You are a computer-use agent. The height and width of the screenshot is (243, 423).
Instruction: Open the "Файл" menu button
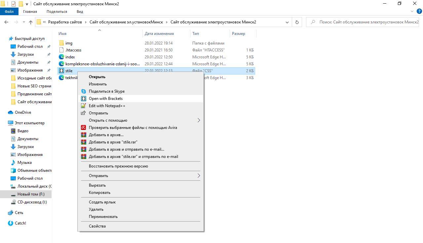tap(9, 12)
